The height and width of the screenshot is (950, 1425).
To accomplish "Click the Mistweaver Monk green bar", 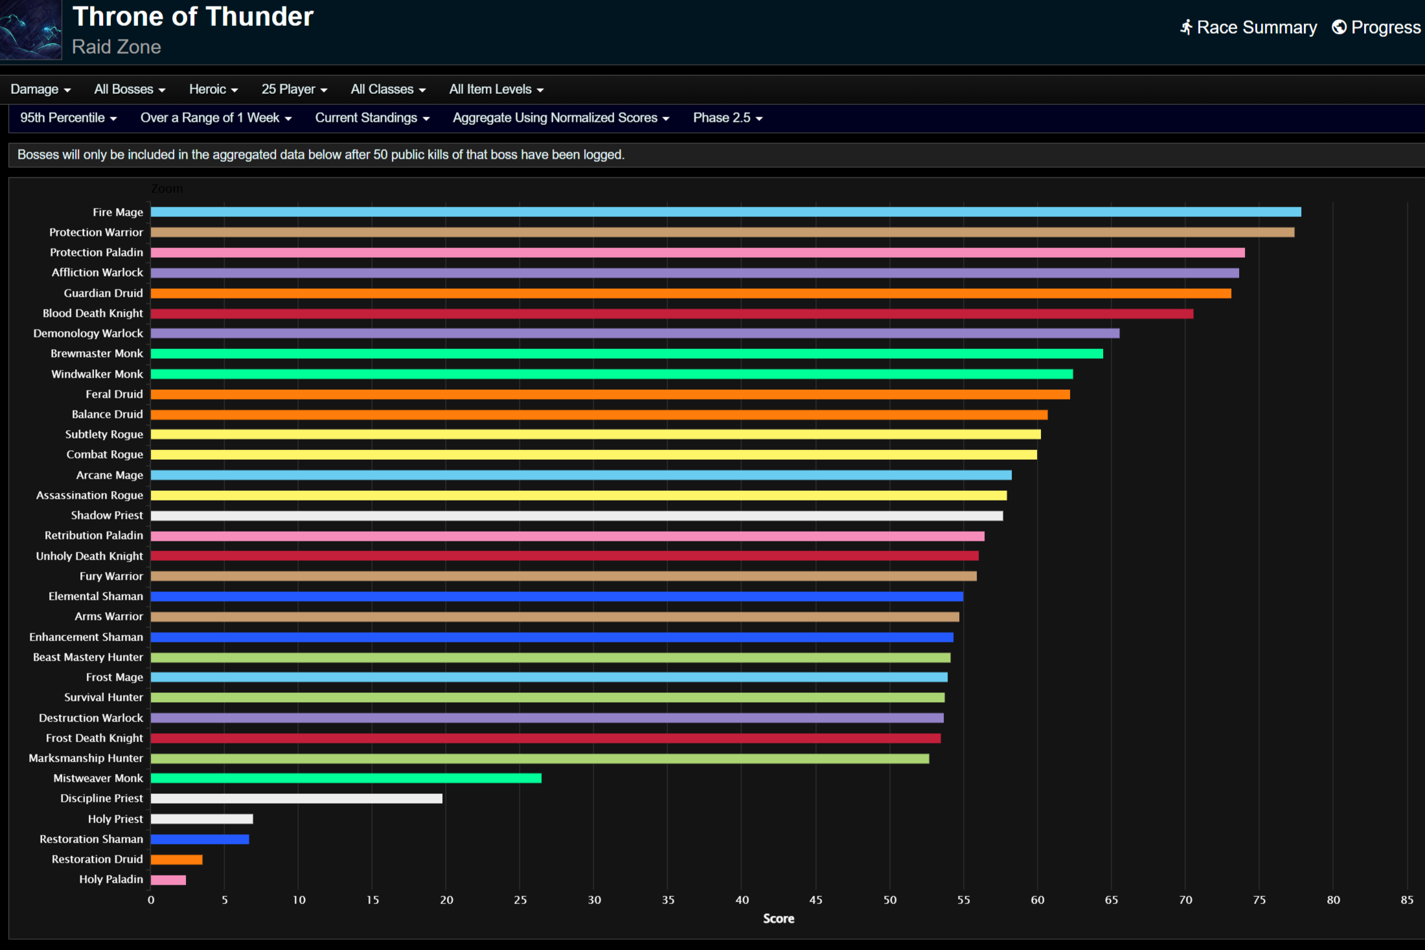I will [x=346, y=778].
